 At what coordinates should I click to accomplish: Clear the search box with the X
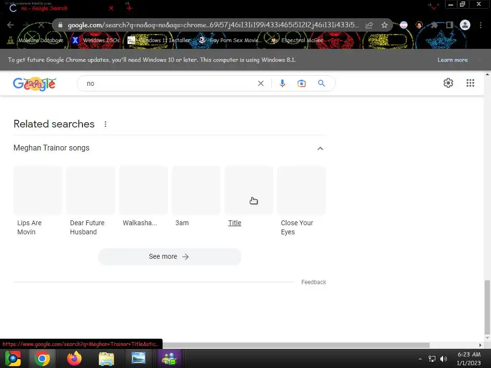tap(260, 83)
